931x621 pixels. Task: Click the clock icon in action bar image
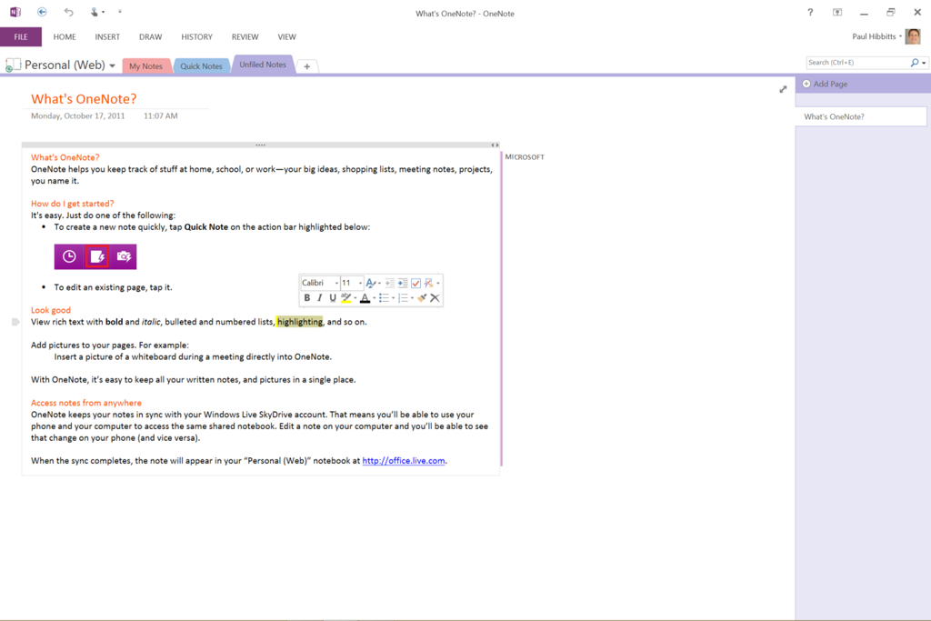[69, 256]
